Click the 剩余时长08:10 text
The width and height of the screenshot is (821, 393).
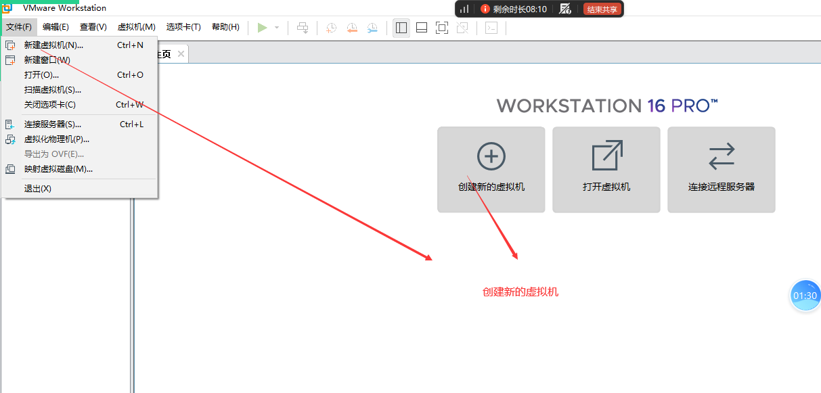point(520,9)
